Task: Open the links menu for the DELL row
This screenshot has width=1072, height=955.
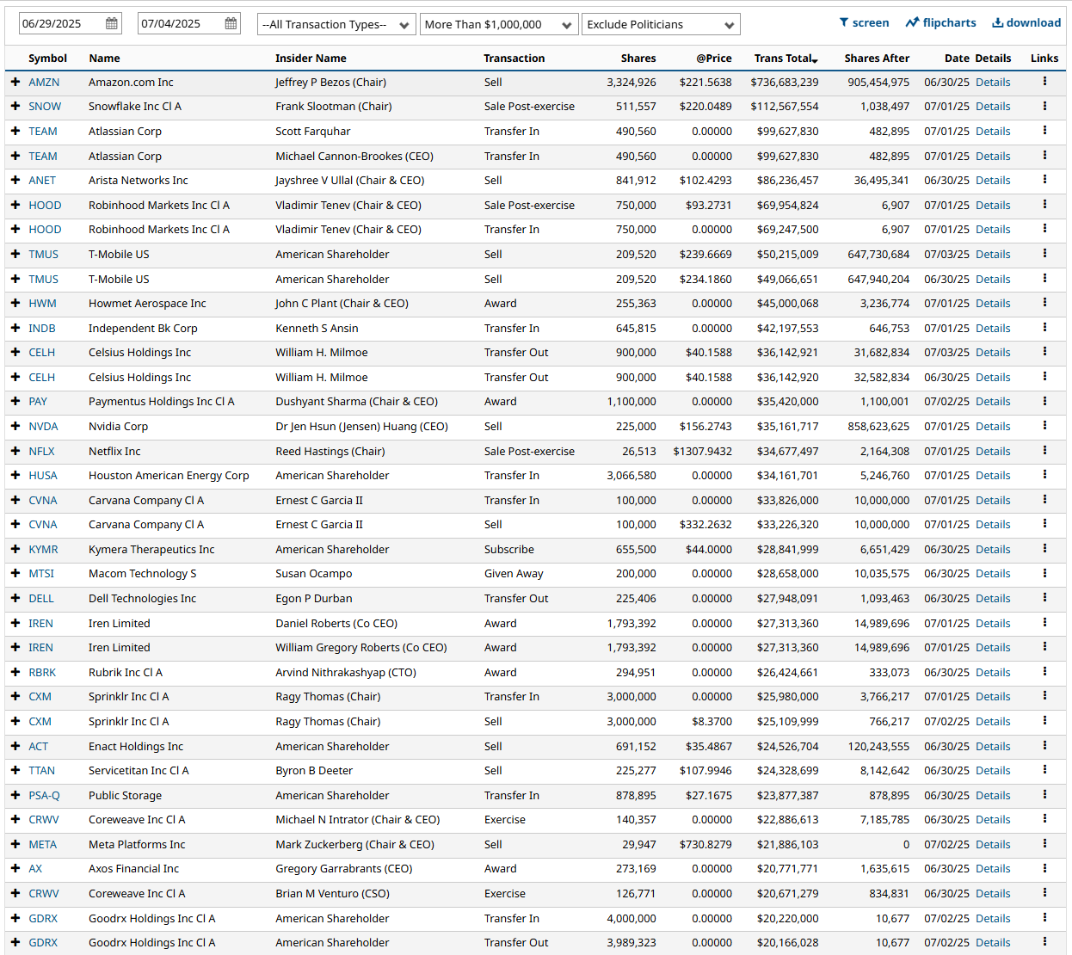Action: [x=1044, y=599]
